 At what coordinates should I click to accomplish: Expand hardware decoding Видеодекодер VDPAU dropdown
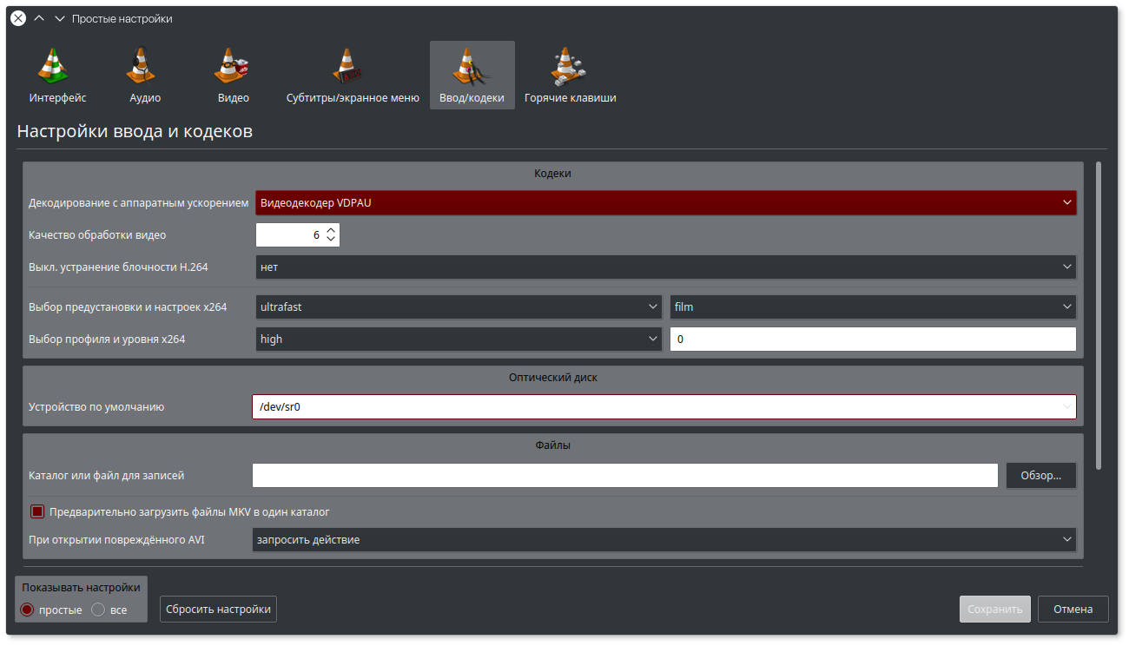(665, 203)
